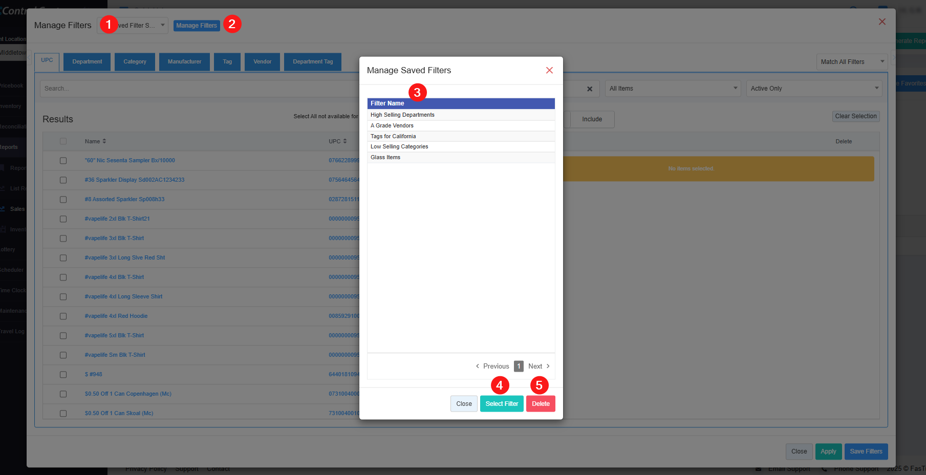Switch to the Department tab

point(87,62)
